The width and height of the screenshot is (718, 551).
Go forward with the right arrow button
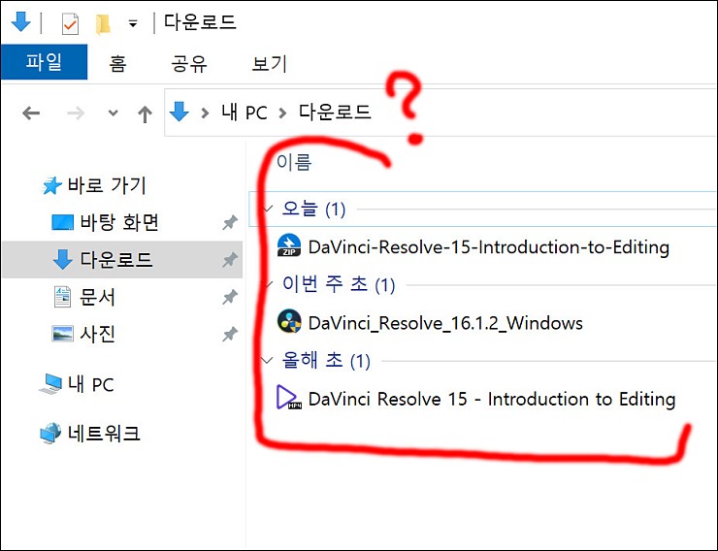76,113
